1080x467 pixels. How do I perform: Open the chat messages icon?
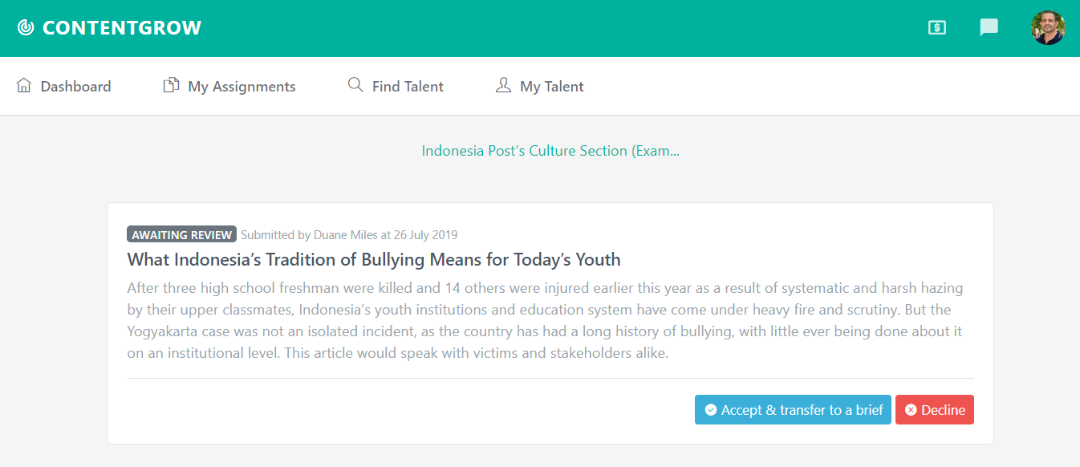[x=989, y=28]
